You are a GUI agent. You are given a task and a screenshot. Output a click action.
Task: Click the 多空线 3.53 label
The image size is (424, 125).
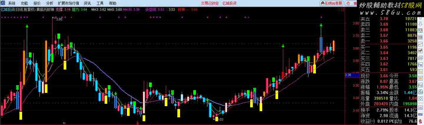(x=155, y=9)
